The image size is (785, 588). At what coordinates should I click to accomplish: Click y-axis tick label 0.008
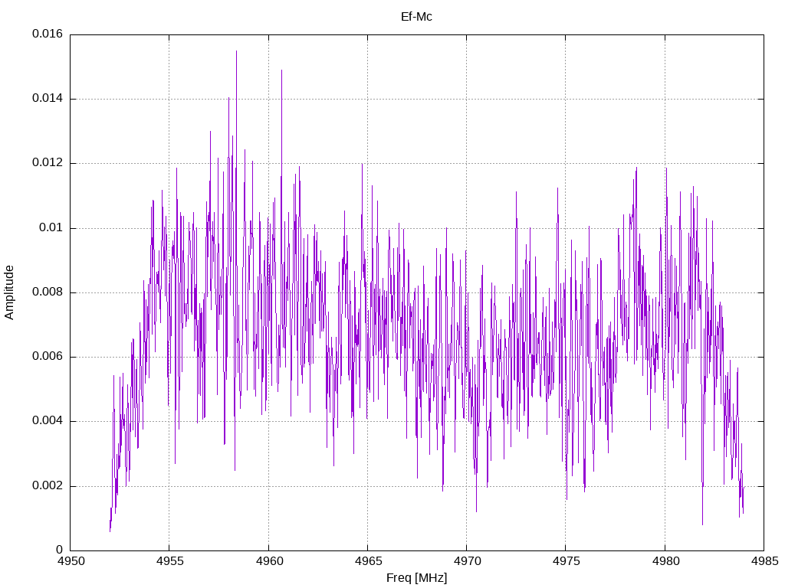click(x=48, y=292)
